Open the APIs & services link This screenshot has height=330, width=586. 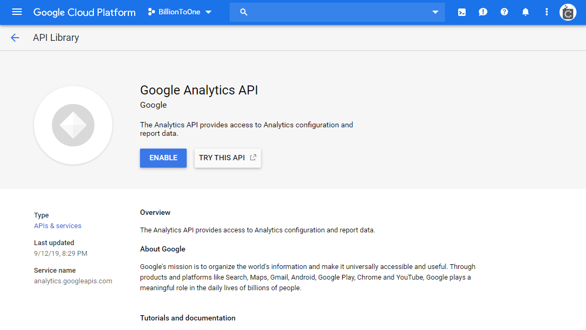[x=58, y=226]
